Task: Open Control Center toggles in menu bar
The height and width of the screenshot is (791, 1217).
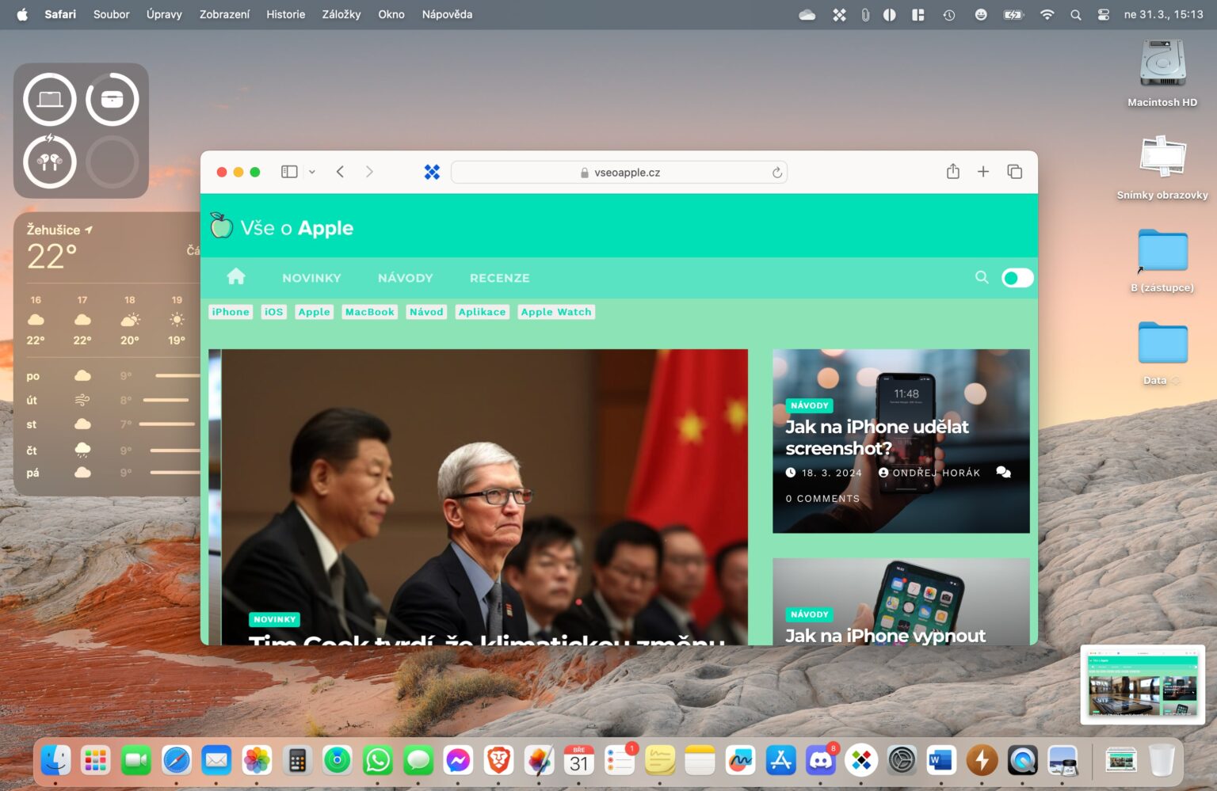Action: click(x=1103, y=14)
